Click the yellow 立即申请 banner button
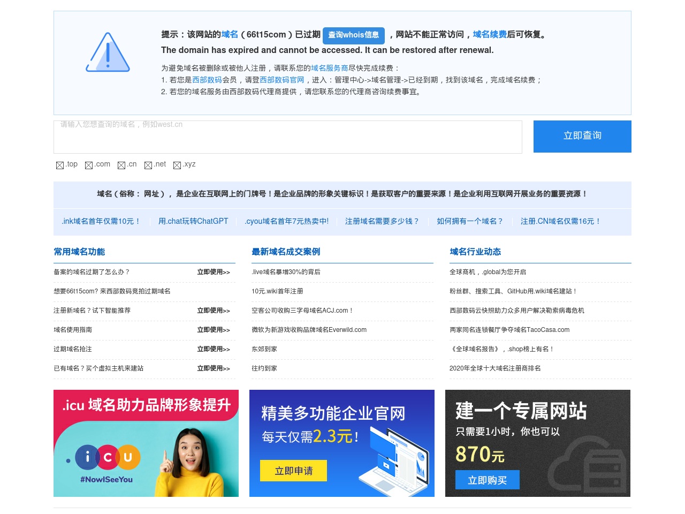 coord(293,471)
